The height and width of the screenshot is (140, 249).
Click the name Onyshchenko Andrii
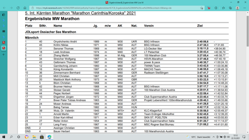(65, 42)
